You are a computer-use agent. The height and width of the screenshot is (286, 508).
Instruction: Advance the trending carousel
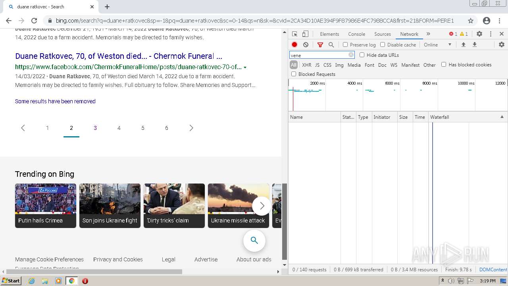click(x=262, y=206)
